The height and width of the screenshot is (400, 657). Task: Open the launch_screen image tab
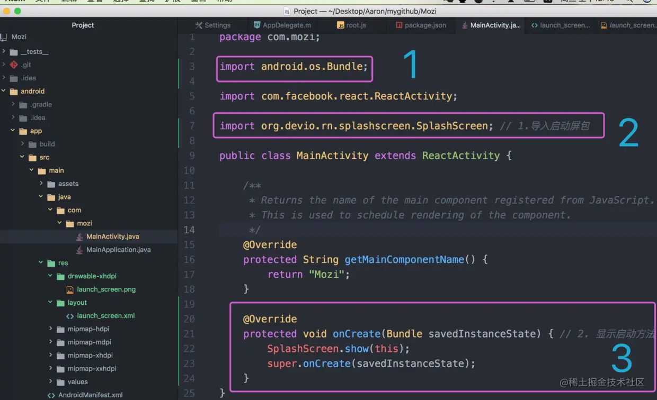pyautogui.click(x=627, y=25)
